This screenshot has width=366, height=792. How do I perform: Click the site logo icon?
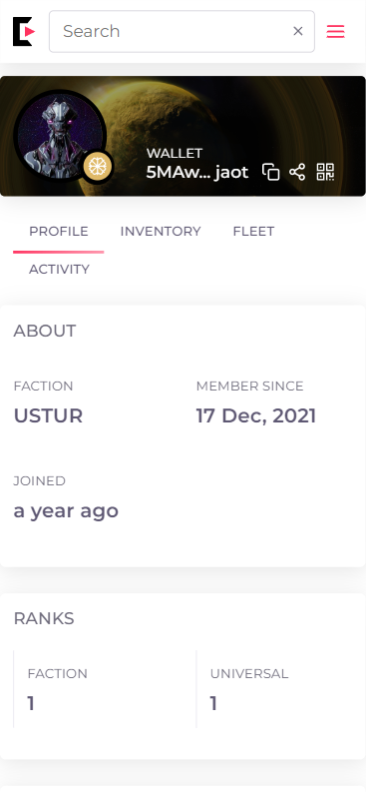click(x=24, y=31)
